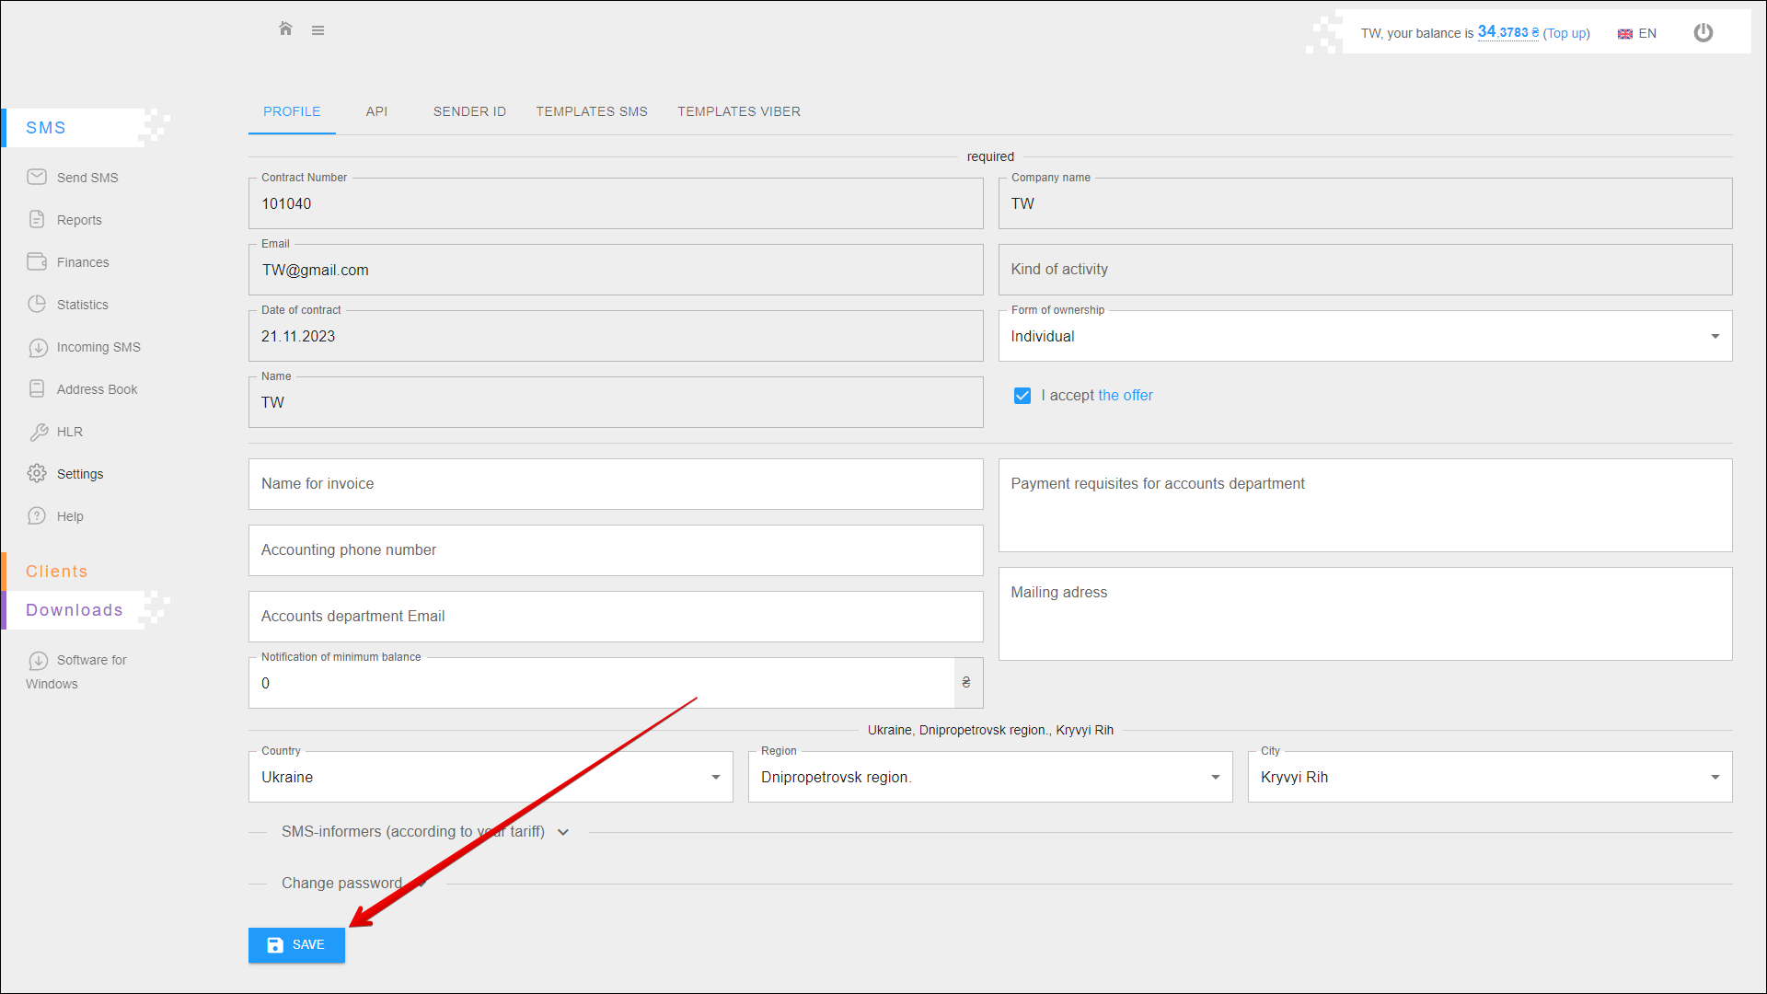Click the Save button
Viewport: 1767px width, 994px height.
(x=296, y=945)
